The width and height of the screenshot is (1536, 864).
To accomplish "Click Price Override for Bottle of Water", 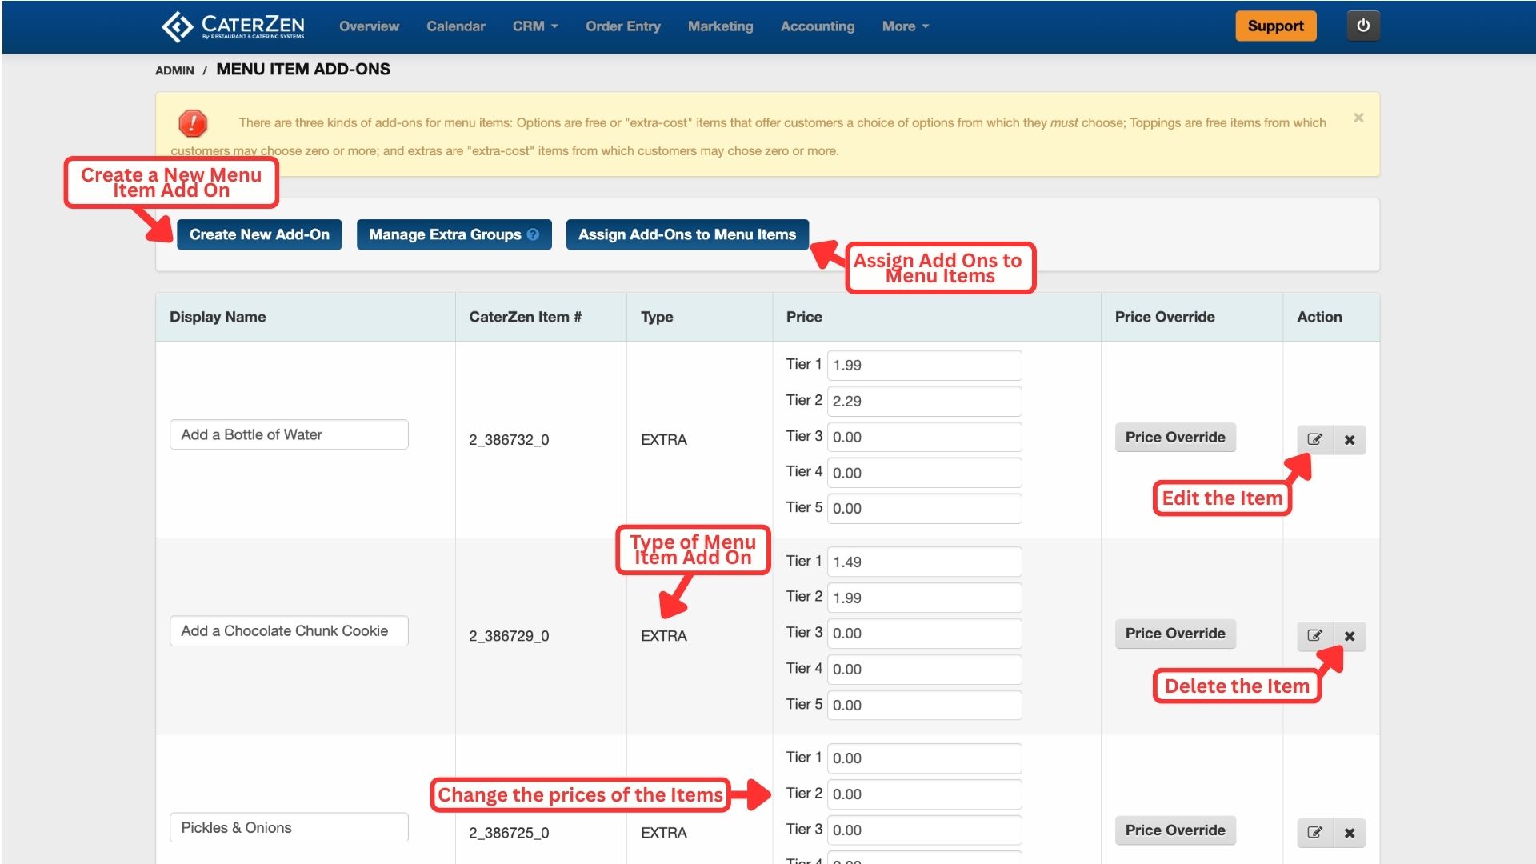I will pyautogui.click(x=1174, y=438).
